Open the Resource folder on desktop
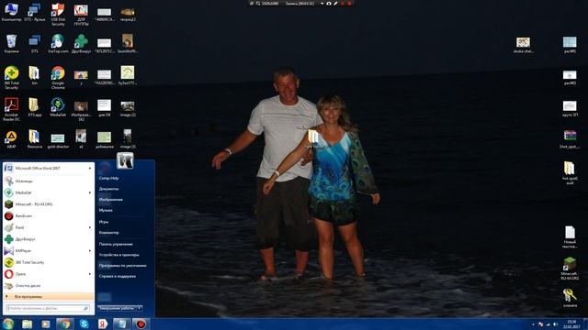This screenshot has height=330, width=588. tap(34, 139)
